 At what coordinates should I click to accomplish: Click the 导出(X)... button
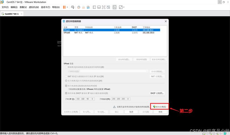(101, 112)
